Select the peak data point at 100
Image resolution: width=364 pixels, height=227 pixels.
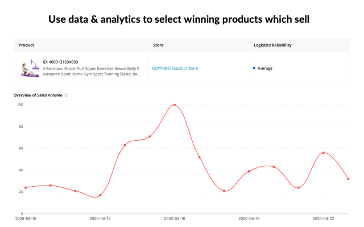click(174, 105)
